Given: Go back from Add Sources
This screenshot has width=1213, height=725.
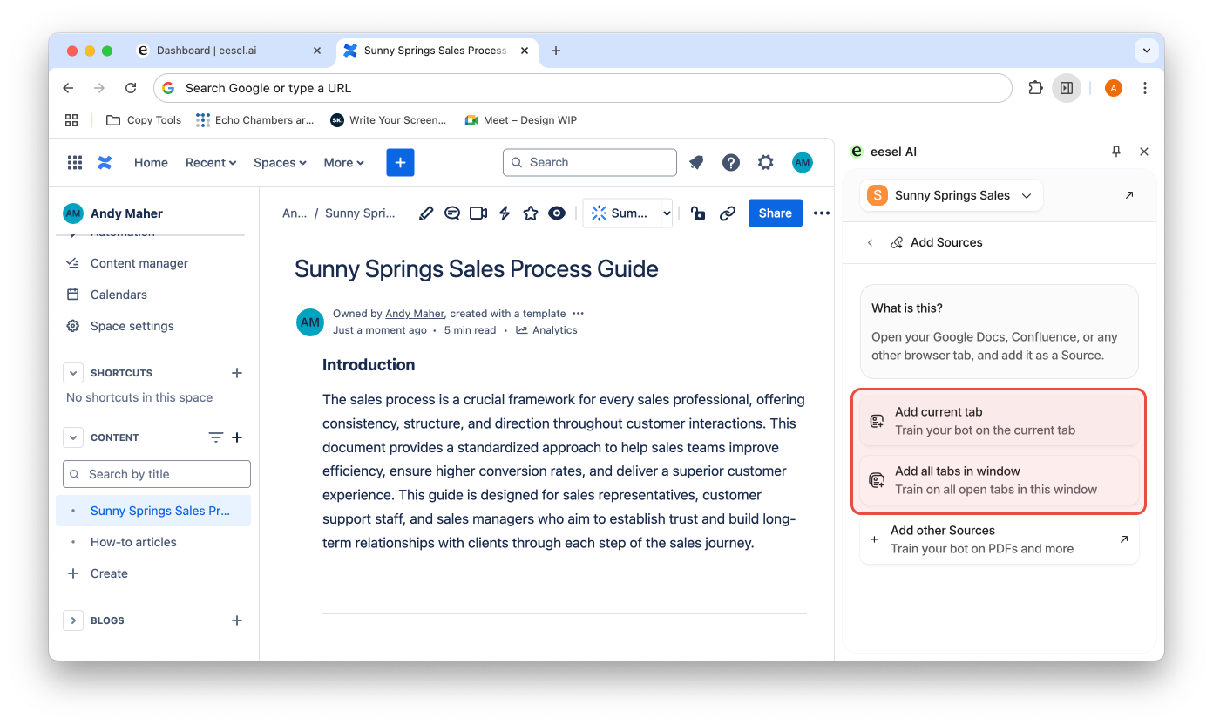Looking at the screenshot, I should point(870,242).
